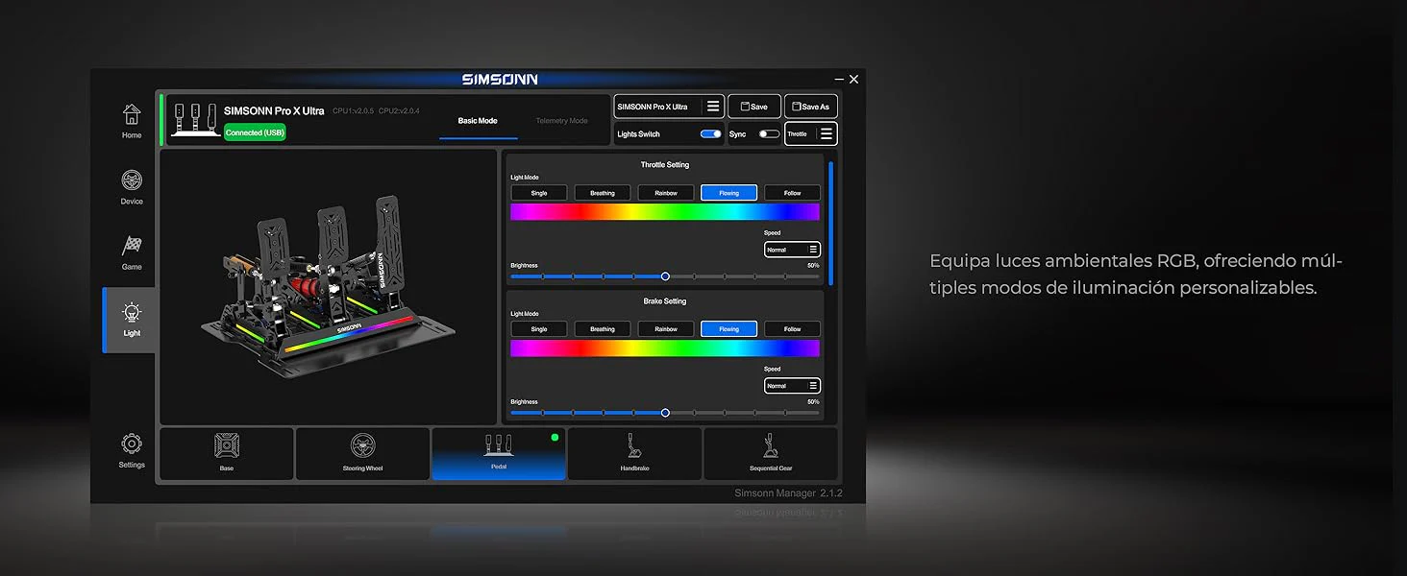
Task: Adjust the Brake Brightness slider handle
Action: click(x=665, y=413)
